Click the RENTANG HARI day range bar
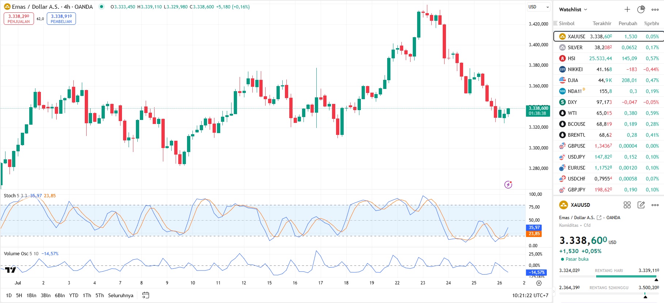Viewport: 664px width, 303px height. [608, 276]
